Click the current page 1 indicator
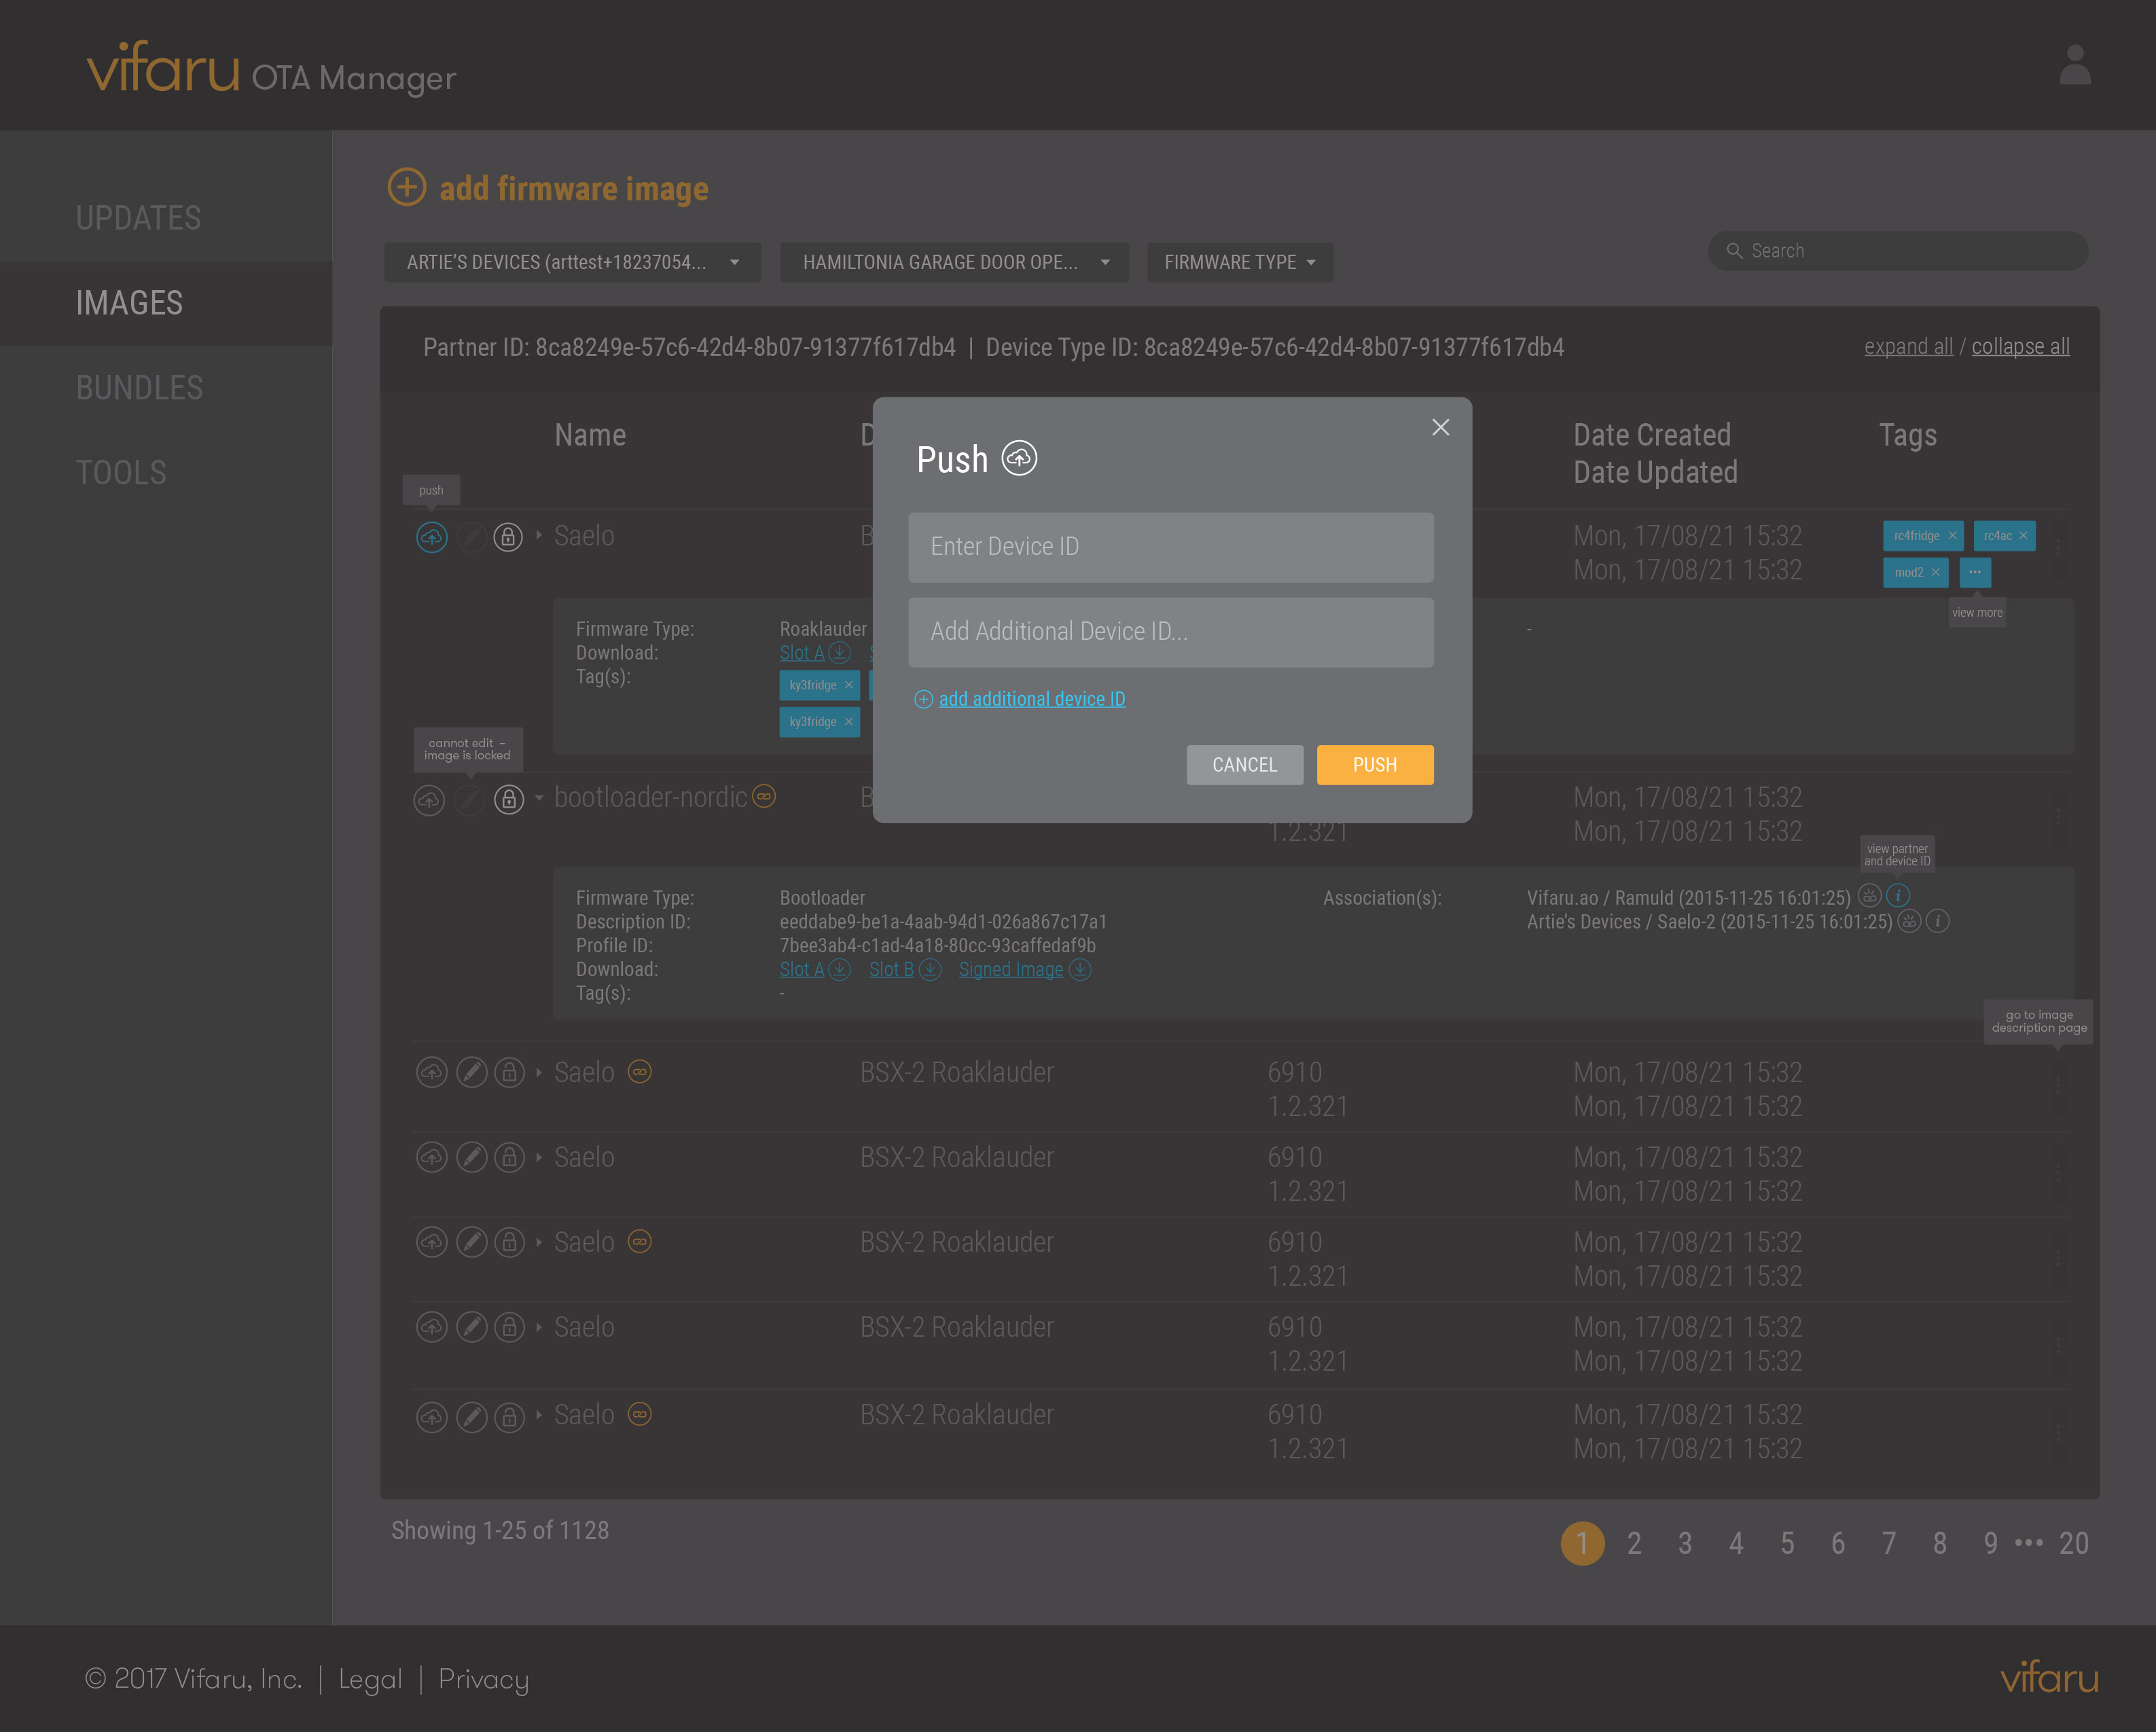 pyautogui.click(x=1582, y=1543)
